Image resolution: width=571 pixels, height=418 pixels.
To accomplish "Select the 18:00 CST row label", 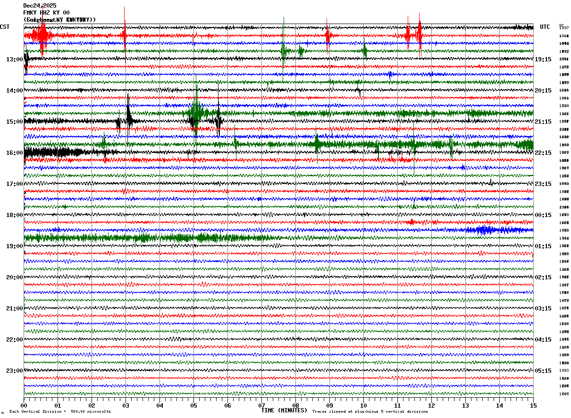I will click(15, 215).
